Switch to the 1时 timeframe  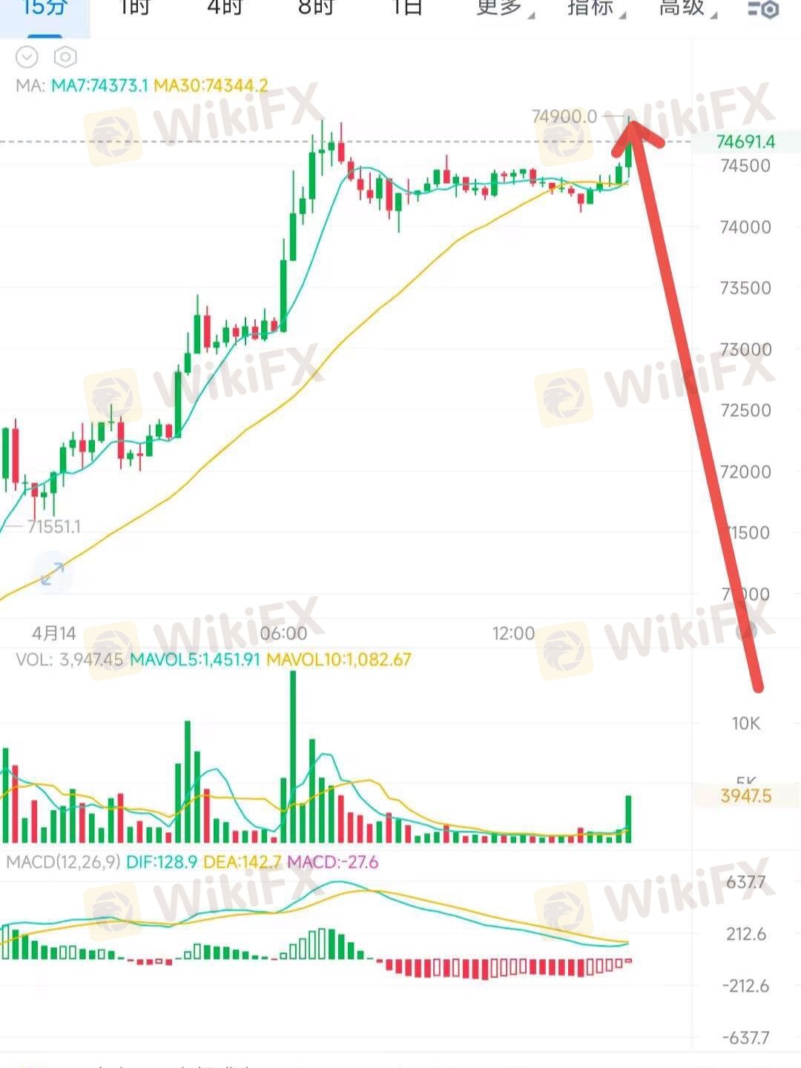click(x=134, y=9)
